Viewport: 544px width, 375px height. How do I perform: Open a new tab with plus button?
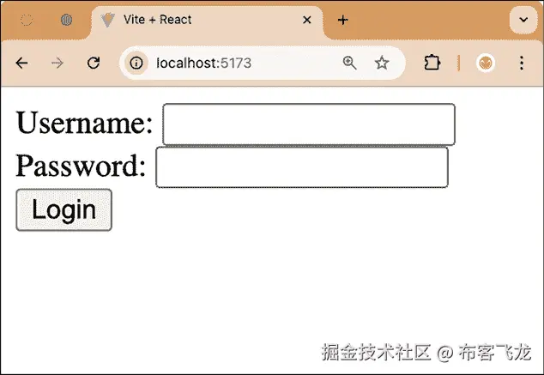click(342, 20)
